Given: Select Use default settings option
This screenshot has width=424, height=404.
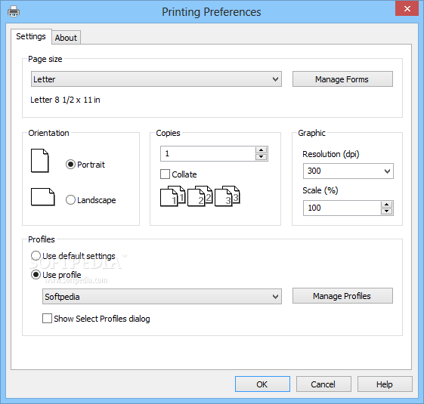Looking at the screenshot, I should [x=36, y=256].
